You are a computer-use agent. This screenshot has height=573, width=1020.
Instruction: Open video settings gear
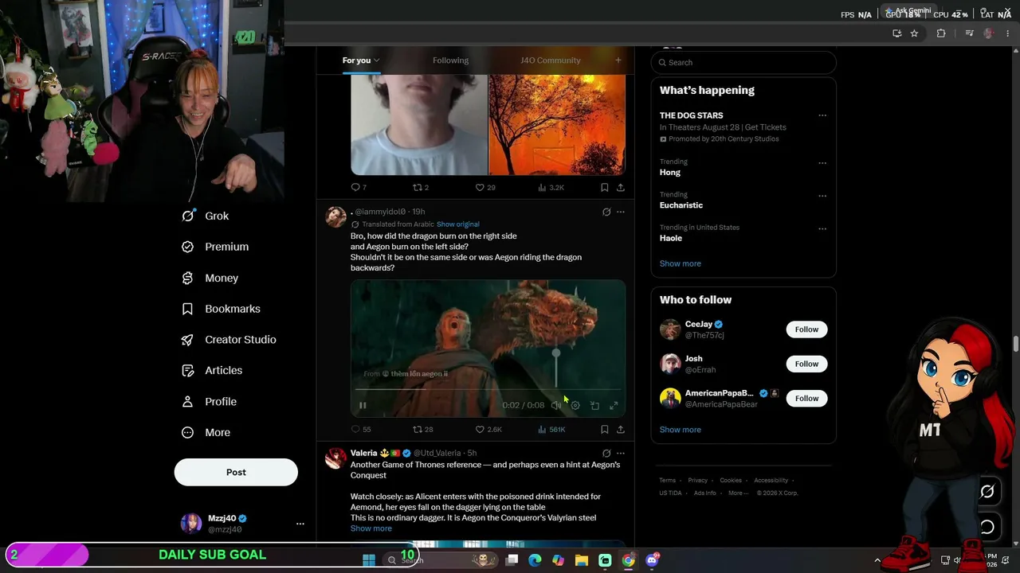point(575,405)
